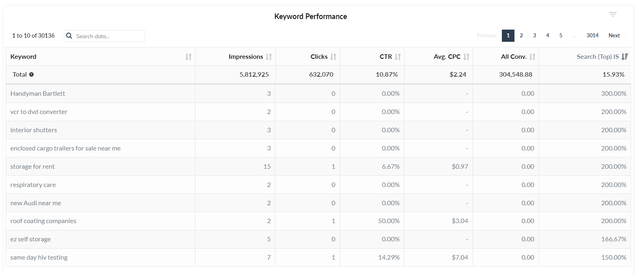
Task: Click the search magnifier icon
Action: (x=69, y=36)
